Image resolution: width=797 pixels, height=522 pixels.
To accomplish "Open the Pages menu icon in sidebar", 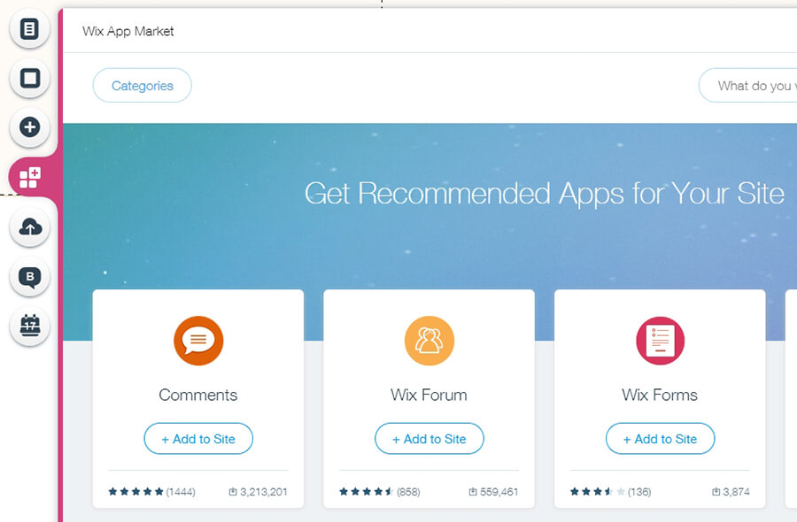I will (x=30, y=30).
